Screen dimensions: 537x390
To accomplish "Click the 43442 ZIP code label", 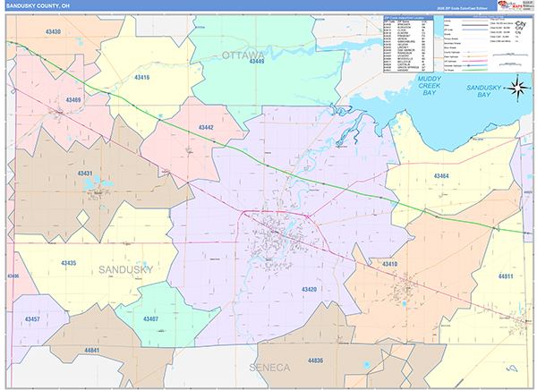I will coord(206,128).
